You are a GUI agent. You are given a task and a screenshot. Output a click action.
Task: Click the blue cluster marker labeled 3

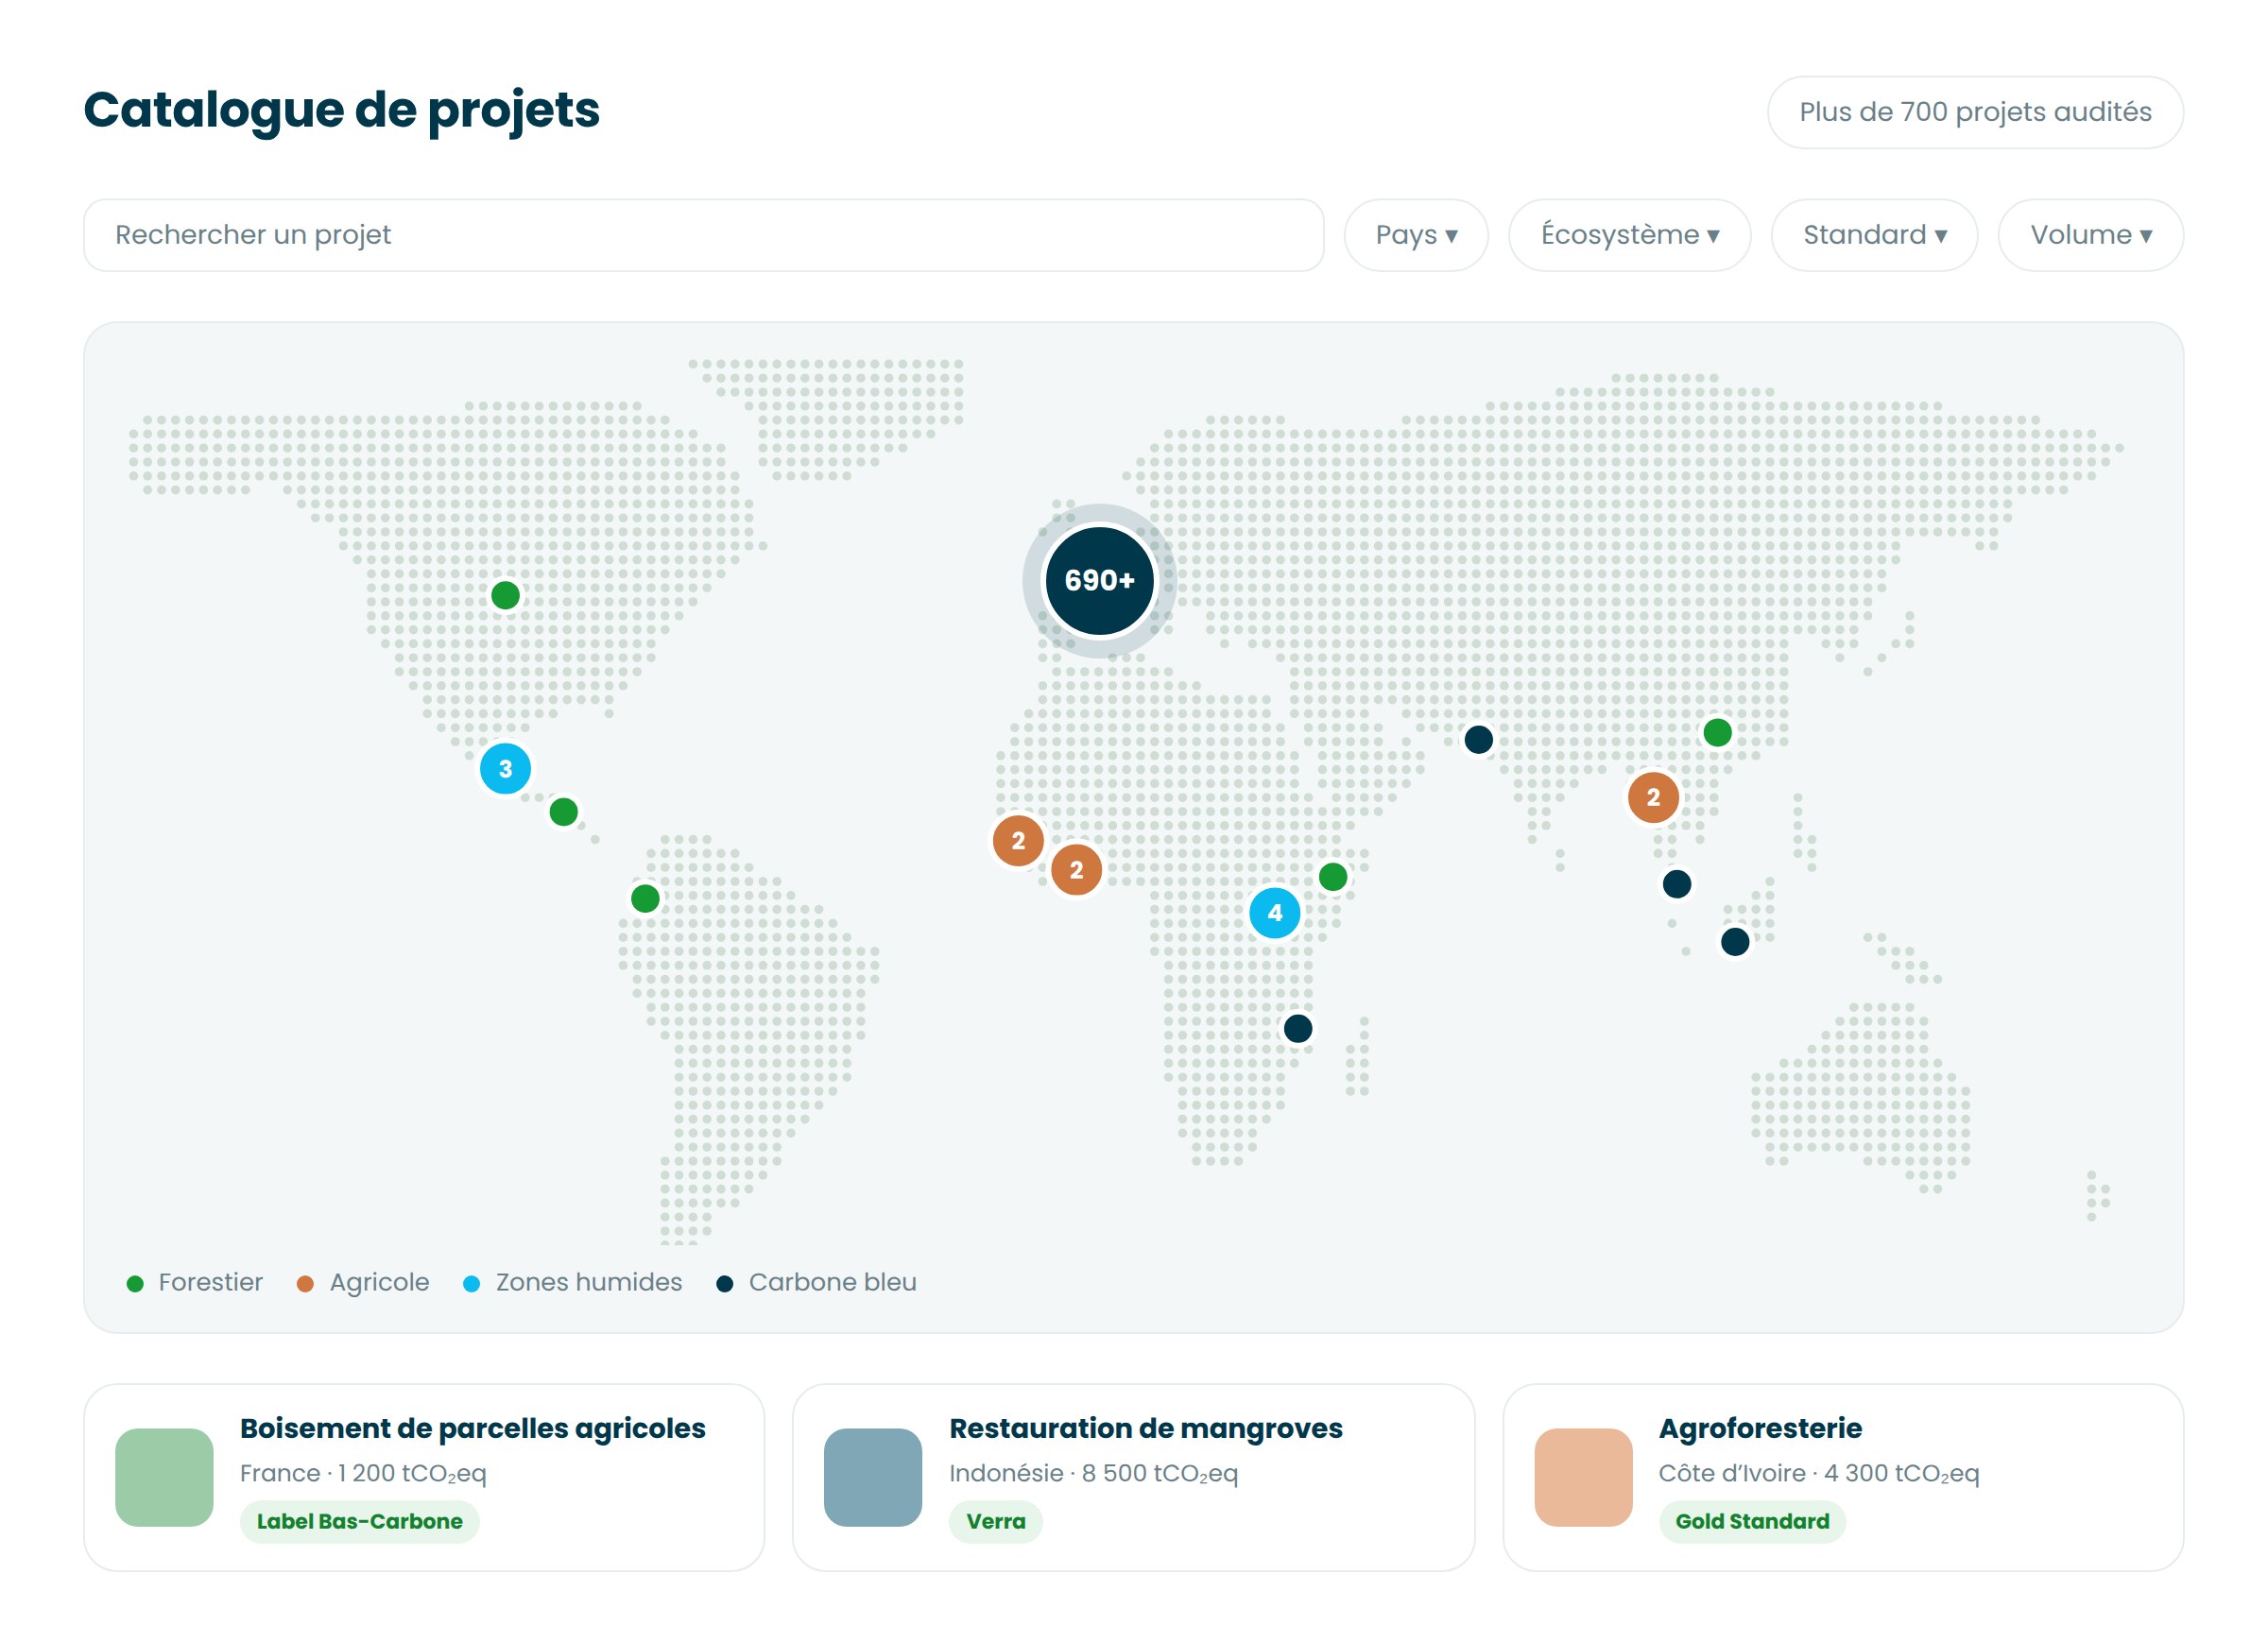(x=505, y=768)
